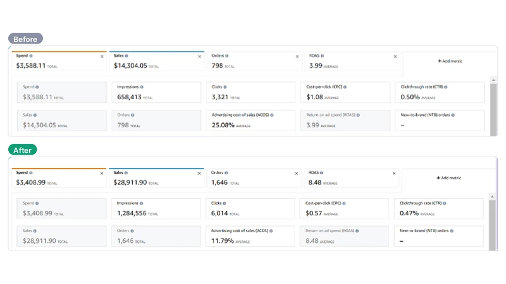Select the $28,911.90 Sales tab
The height and width of the screenshot is (284, 506).
(x=156, y=177)
